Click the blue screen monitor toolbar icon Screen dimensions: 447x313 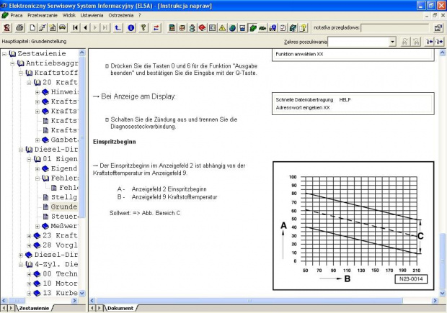click(242, 27)
